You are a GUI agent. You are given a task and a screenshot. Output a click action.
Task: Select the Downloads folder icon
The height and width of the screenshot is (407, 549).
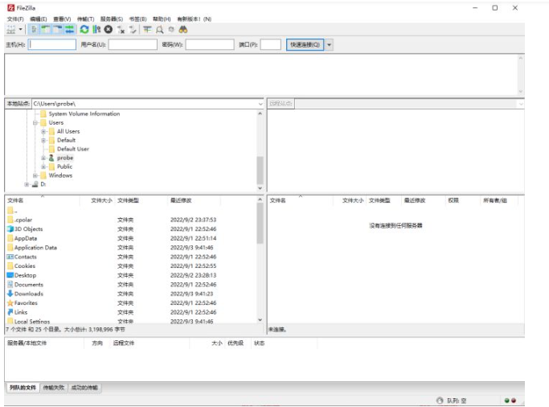(10, 294)
